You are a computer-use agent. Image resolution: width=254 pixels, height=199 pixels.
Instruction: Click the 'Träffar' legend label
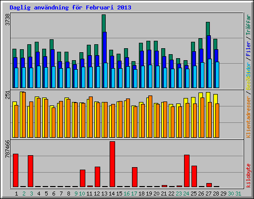(x=249, y=25)
